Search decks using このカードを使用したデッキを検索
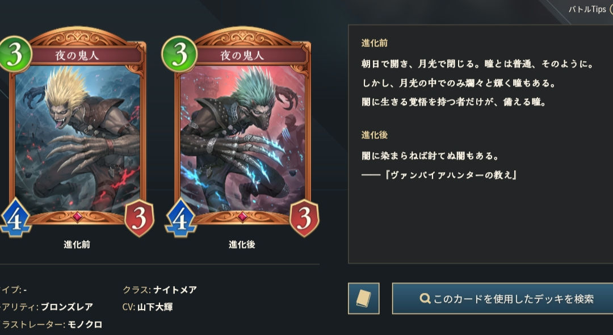Viewport: 613px width, 335px height. (x=503, y=298)
